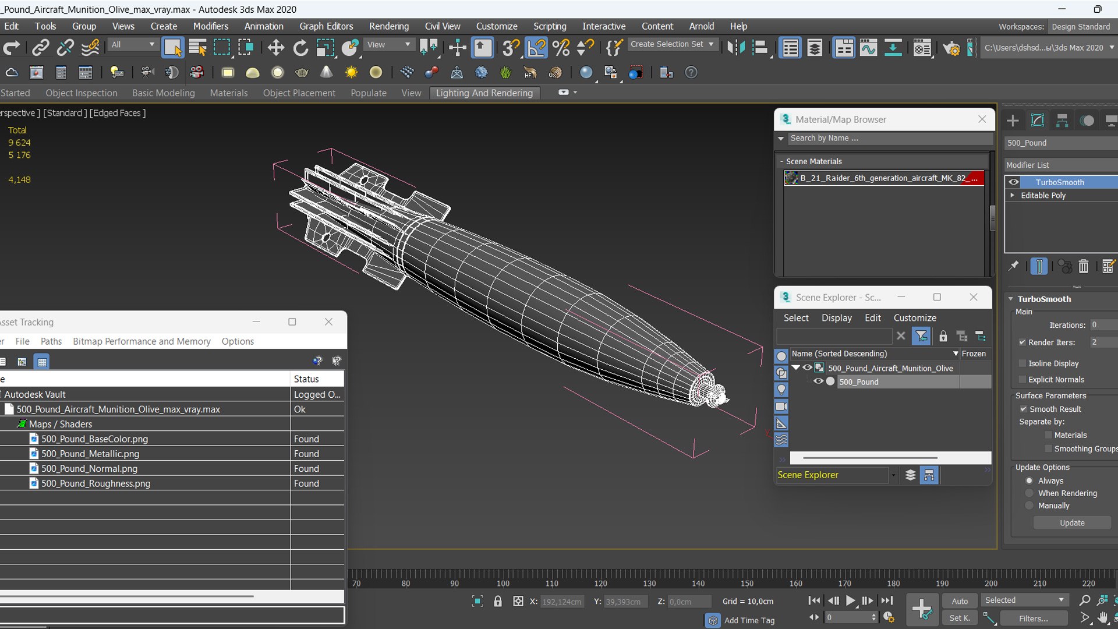
Task: Click the Pin Stack icon
Action: [1014, 266]
